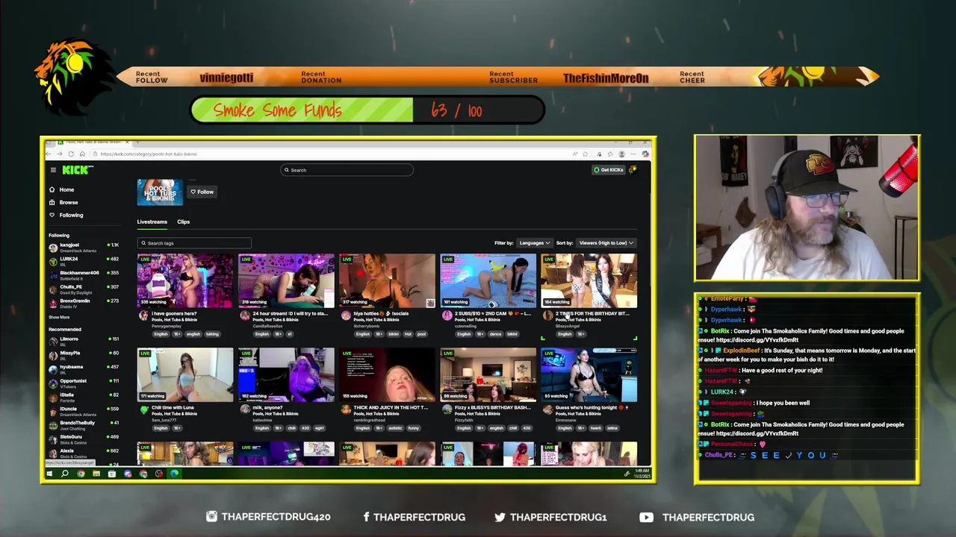The height and width of the screenshot is (537, 956).
Task: Open File Explorer from the taskbar
Action: tap(96, 474)
